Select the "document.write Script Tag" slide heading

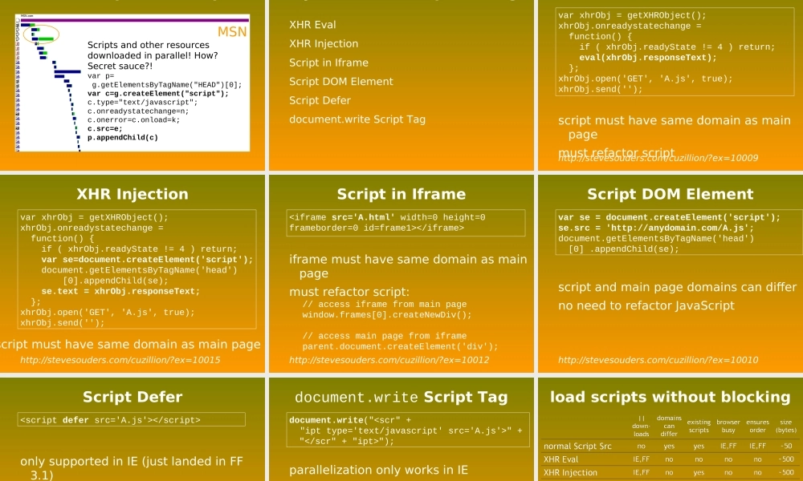pyautogui.click(x=401, y=397)
